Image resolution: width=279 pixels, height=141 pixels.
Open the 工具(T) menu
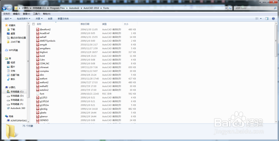(37, 14)
